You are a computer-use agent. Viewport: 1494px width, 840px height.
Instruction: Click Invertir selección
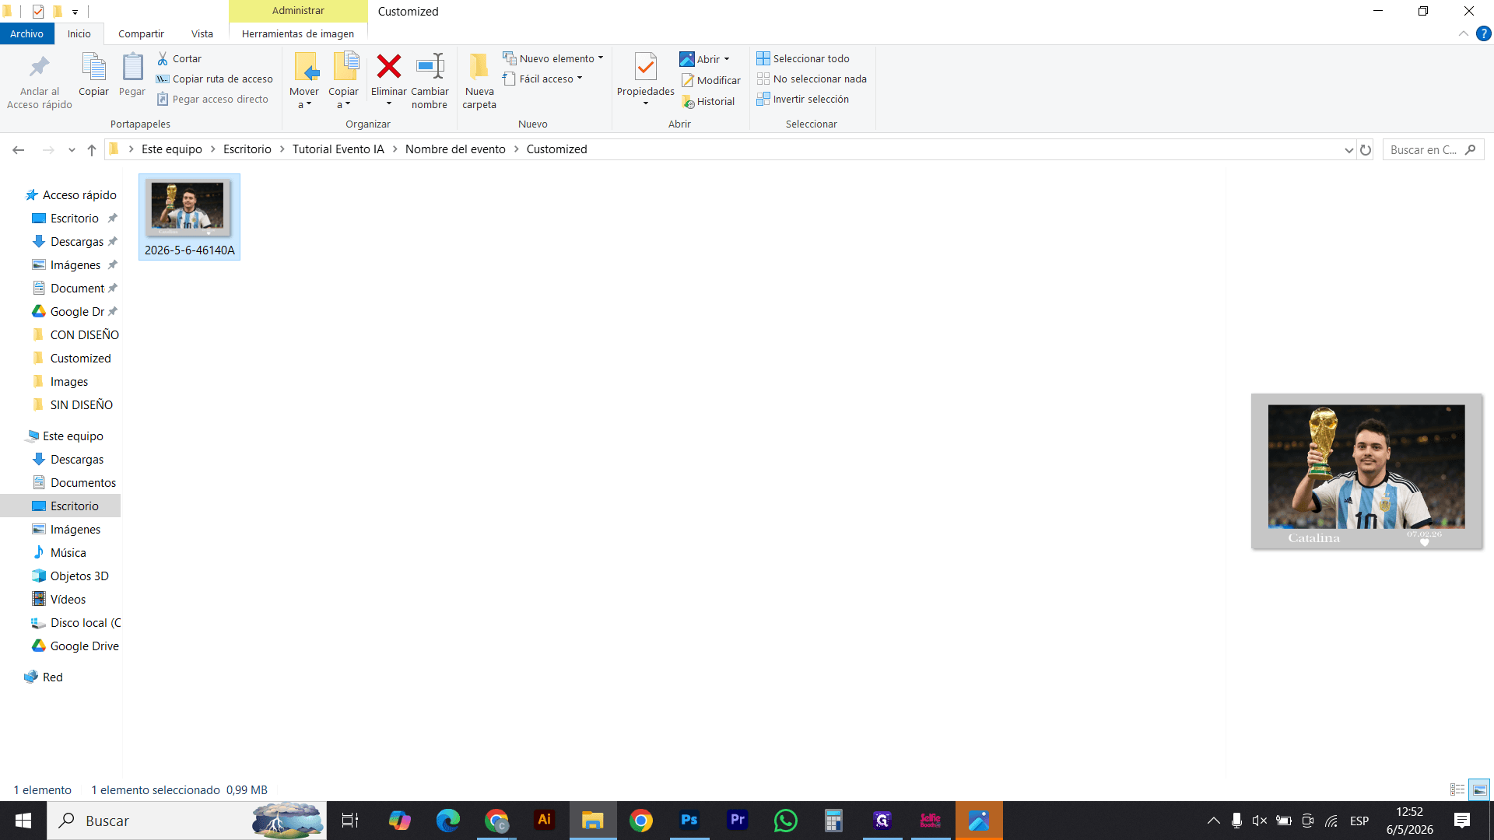coord(802,99)
